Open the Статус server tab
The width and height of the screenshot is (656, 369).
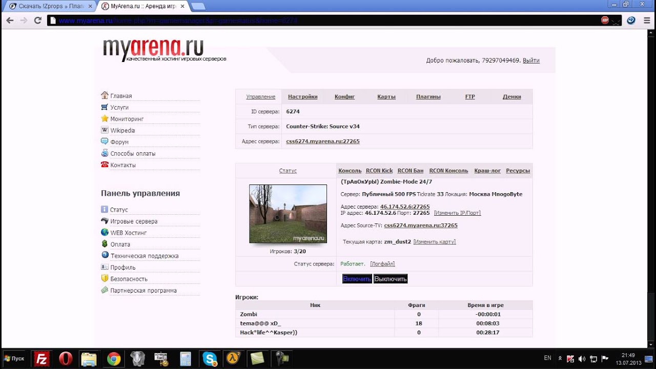288,171
